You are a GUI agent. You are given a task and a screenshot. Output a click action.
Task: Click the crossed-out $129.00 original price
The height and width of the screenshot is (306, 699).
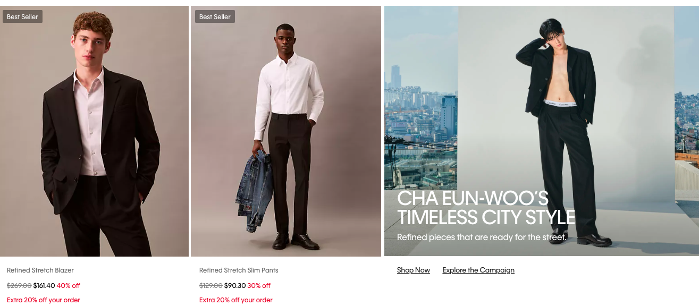click(x=211, y=286)
